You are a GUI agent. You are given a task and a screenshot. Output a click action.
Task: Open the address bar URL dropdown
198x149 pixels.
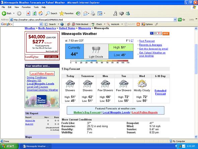coord(175,19)
